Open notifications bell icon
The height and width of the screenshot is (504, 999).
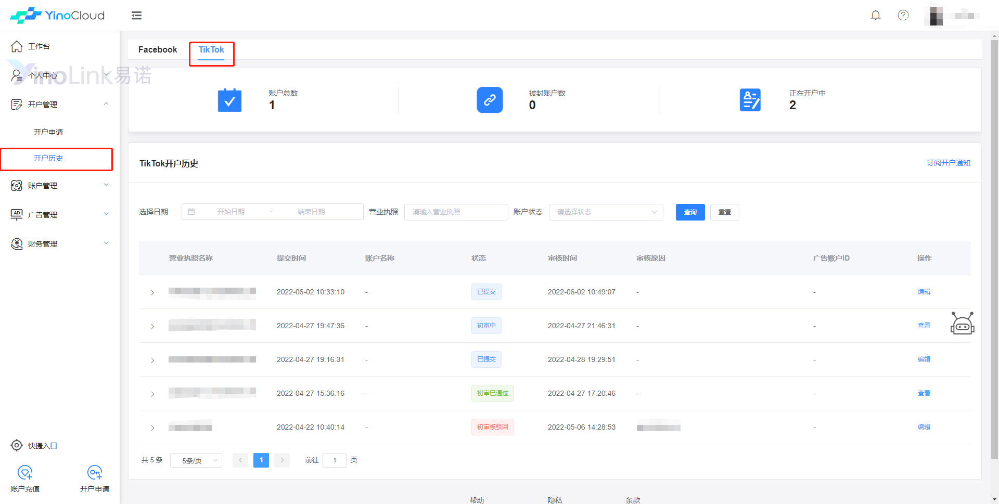click(876, 15)
